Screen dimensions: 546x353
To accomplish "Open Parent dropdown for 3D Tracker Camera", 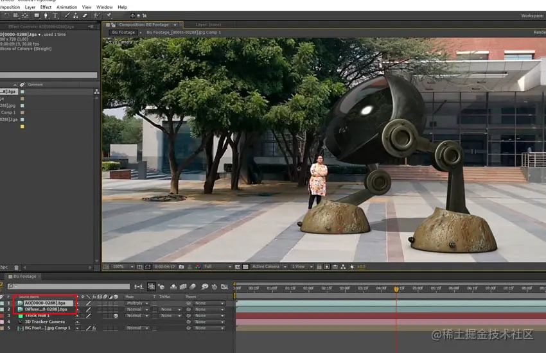I will [x=209, y=322].
